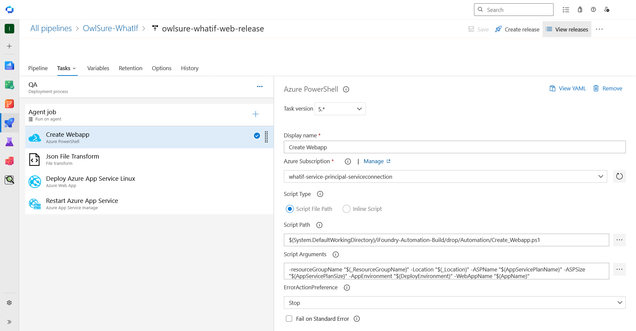Viewport: 636px width, 331px height.
Task: Click the Create release button
Action: [517, 29]
